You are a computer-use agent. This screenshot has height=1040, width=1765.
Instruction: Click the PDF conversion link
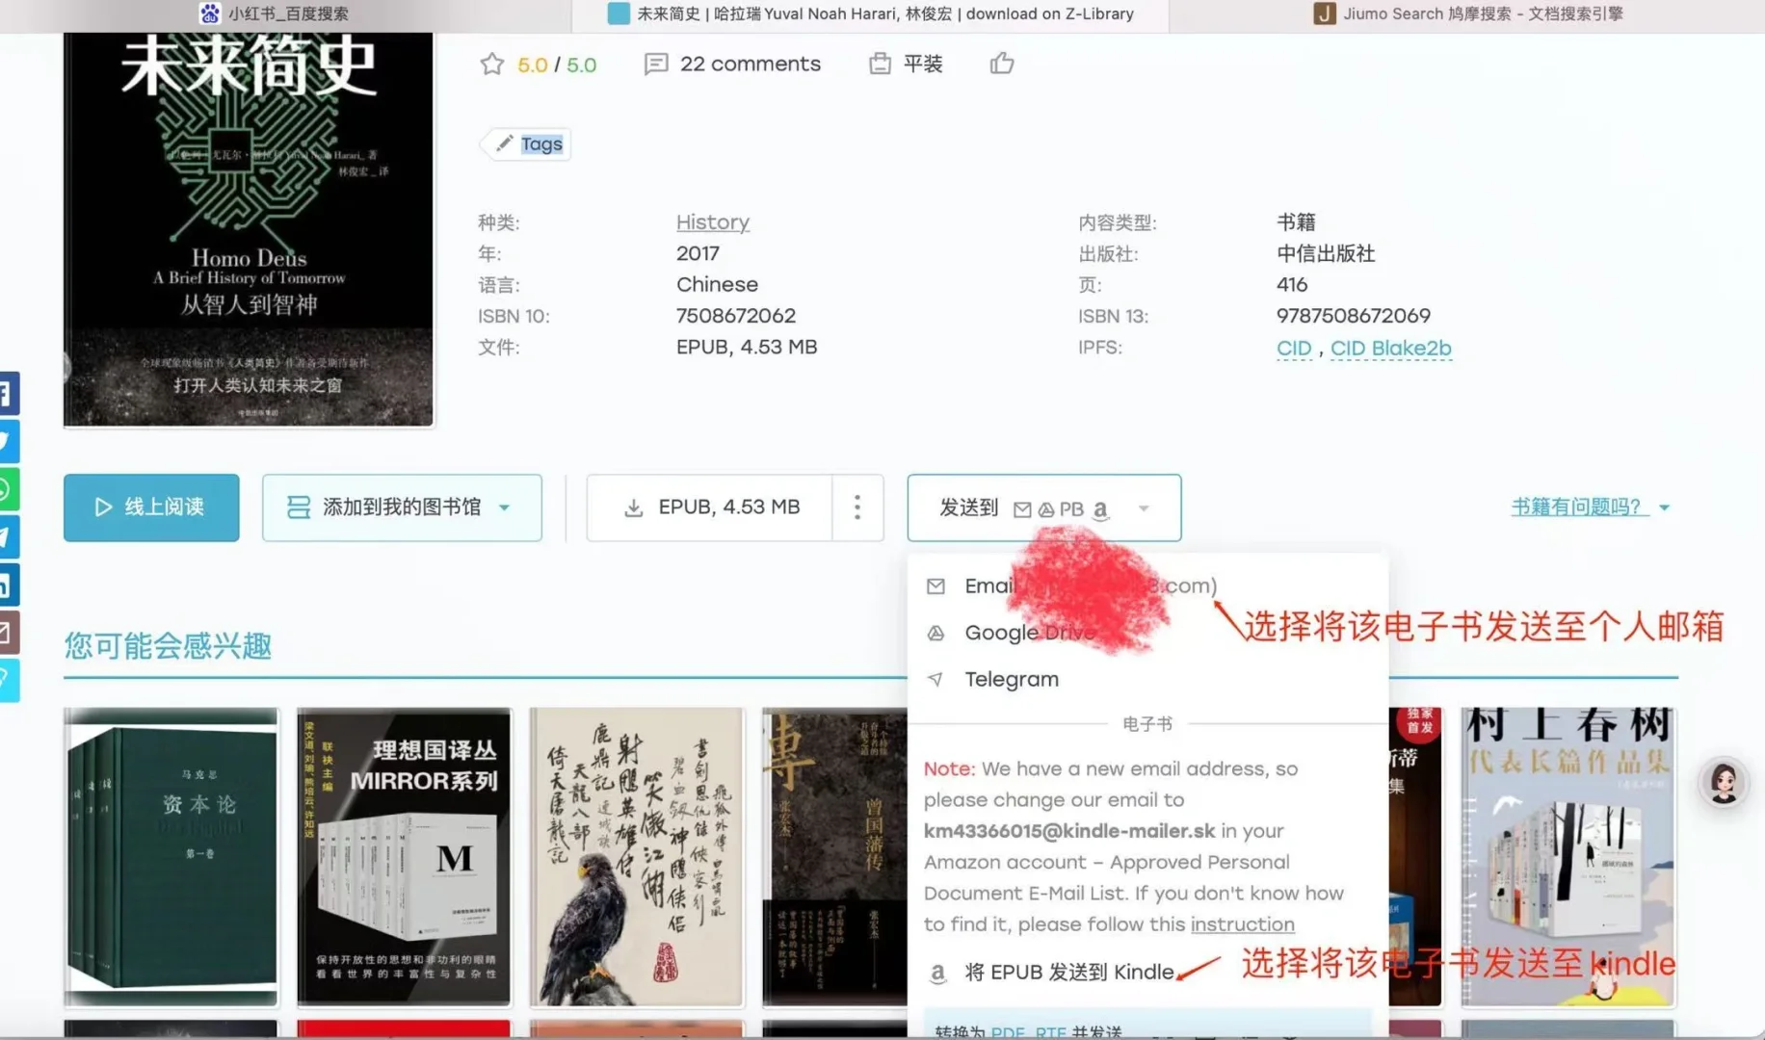pyautogui.click(x=1007, y=1032)
